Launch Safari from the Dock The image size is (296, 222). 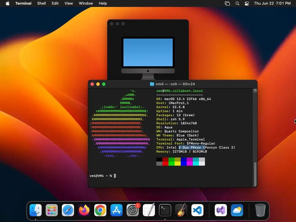(x=68, y=210)
